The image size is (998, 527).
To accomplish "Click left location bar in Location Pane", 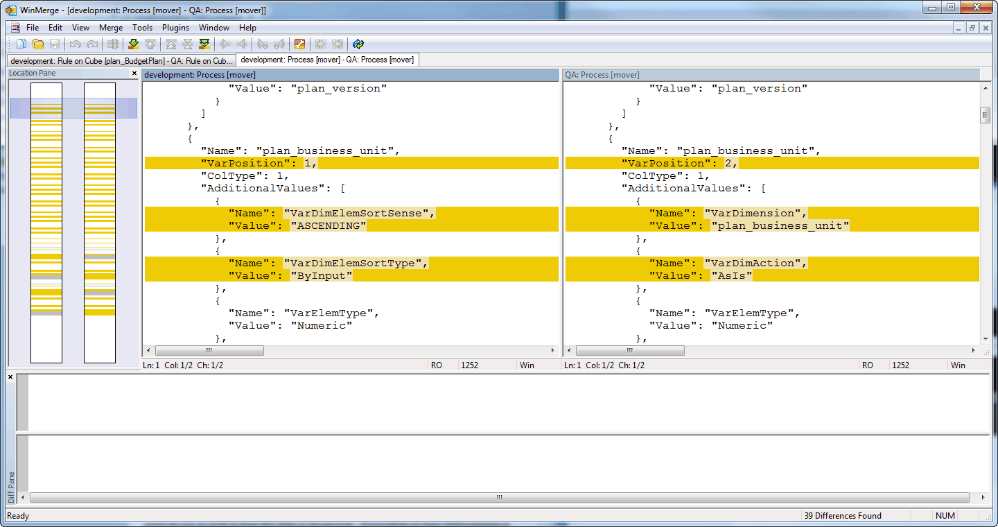I will tap(46, 222).
